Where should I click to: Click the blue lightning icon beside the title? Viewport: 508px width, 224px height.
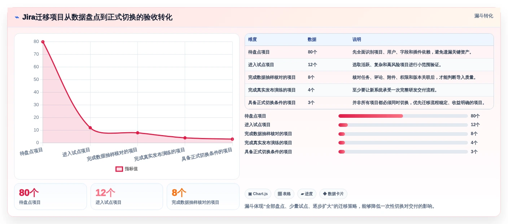pos(17,17)
